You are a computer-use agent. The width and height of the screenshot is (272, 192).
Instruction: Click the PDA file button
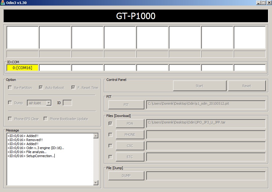click(x=130, y=123)
